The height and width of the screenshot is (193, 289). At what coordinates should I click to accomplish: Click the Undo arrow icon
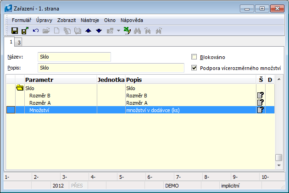click(x=36, y=31)
